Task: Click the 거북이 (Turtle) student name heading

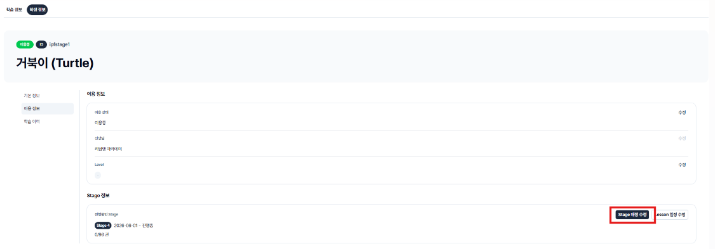Action: pos(55,63)
